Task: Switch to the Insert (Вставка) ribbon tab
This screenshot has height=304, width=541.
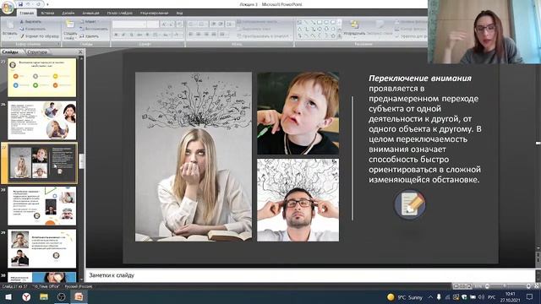Action: 47,14
